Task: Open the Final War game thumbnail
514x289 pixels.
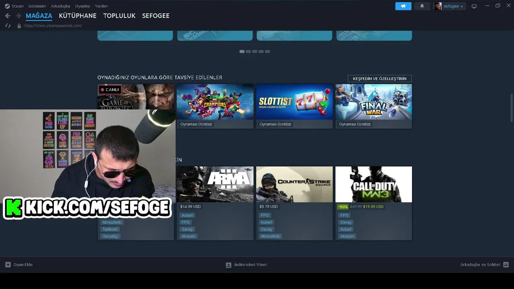Action: coord(373,102)
